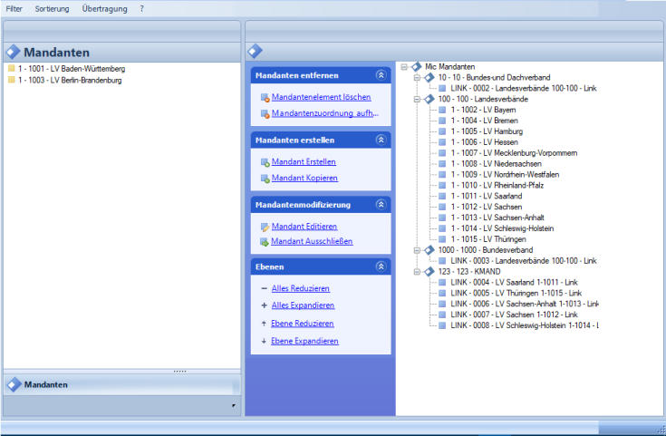Collapse the 123 - 123 - KMAND node

click(417, 271)
